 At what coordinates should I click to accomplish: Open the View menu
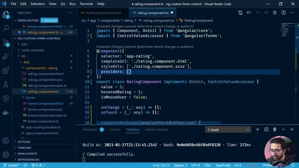[x=53, y=4]
